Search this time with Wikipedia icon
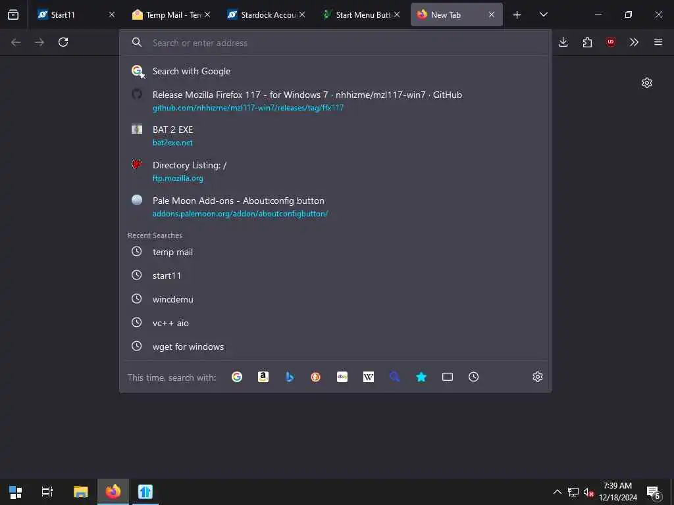The image size is (674, 505). [369, 377]
